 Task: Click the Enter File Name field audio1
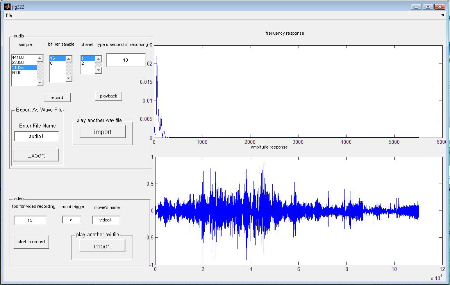(x=36, y=136)
